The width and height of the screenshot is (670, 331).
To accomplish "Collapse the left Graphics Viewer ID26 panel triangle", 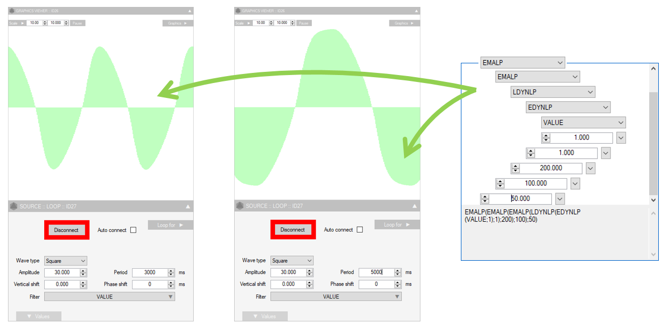I will pos(189,11).
